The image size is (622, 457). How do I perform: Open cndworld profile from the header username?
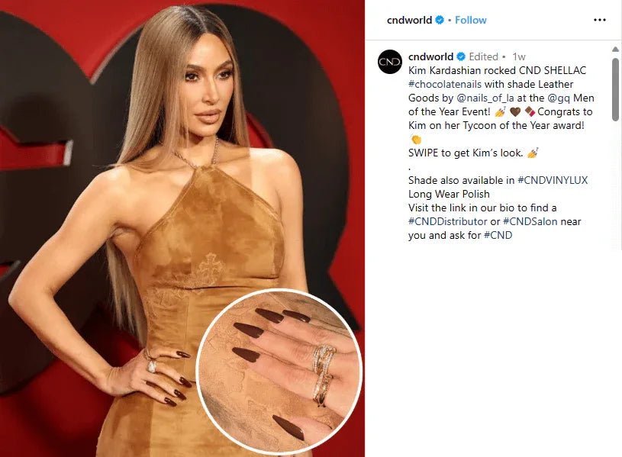pyautogui.click(x=409, y=20)
